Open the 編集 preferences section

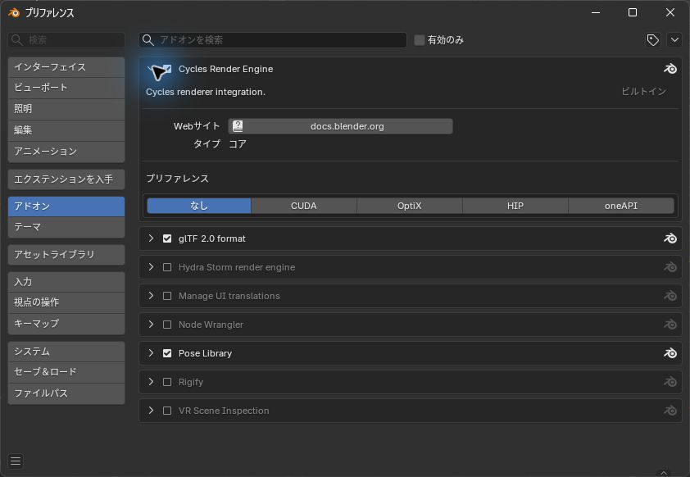tap(66, 130)
